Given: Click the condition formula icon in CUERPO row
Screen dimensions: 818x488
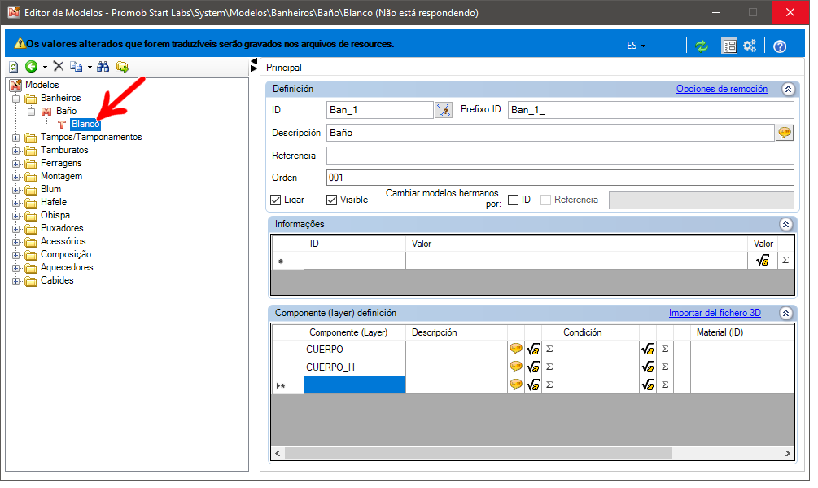Looking at the screenshot, I should click(648, 350).
